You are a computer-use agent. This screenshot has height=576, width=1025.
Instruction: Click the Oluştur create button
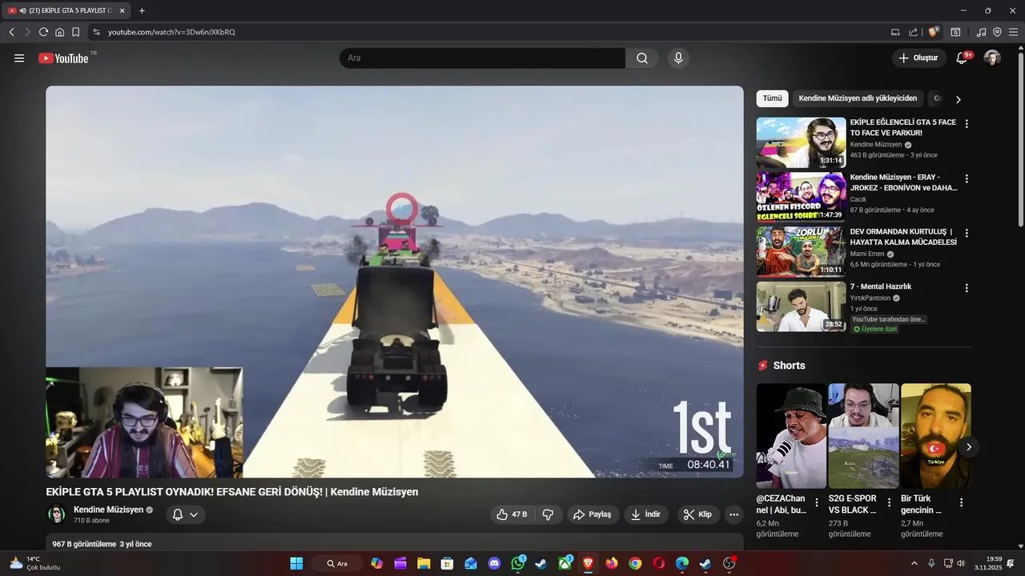tap(918, 58)
